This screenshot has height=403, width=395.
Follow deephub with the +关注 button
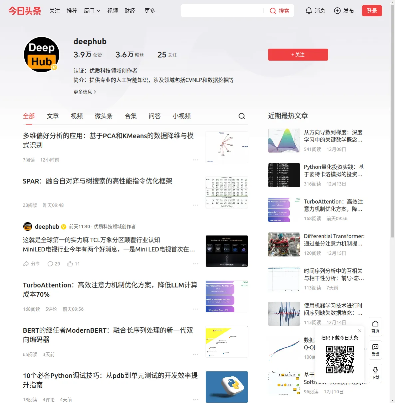[298, 55]
